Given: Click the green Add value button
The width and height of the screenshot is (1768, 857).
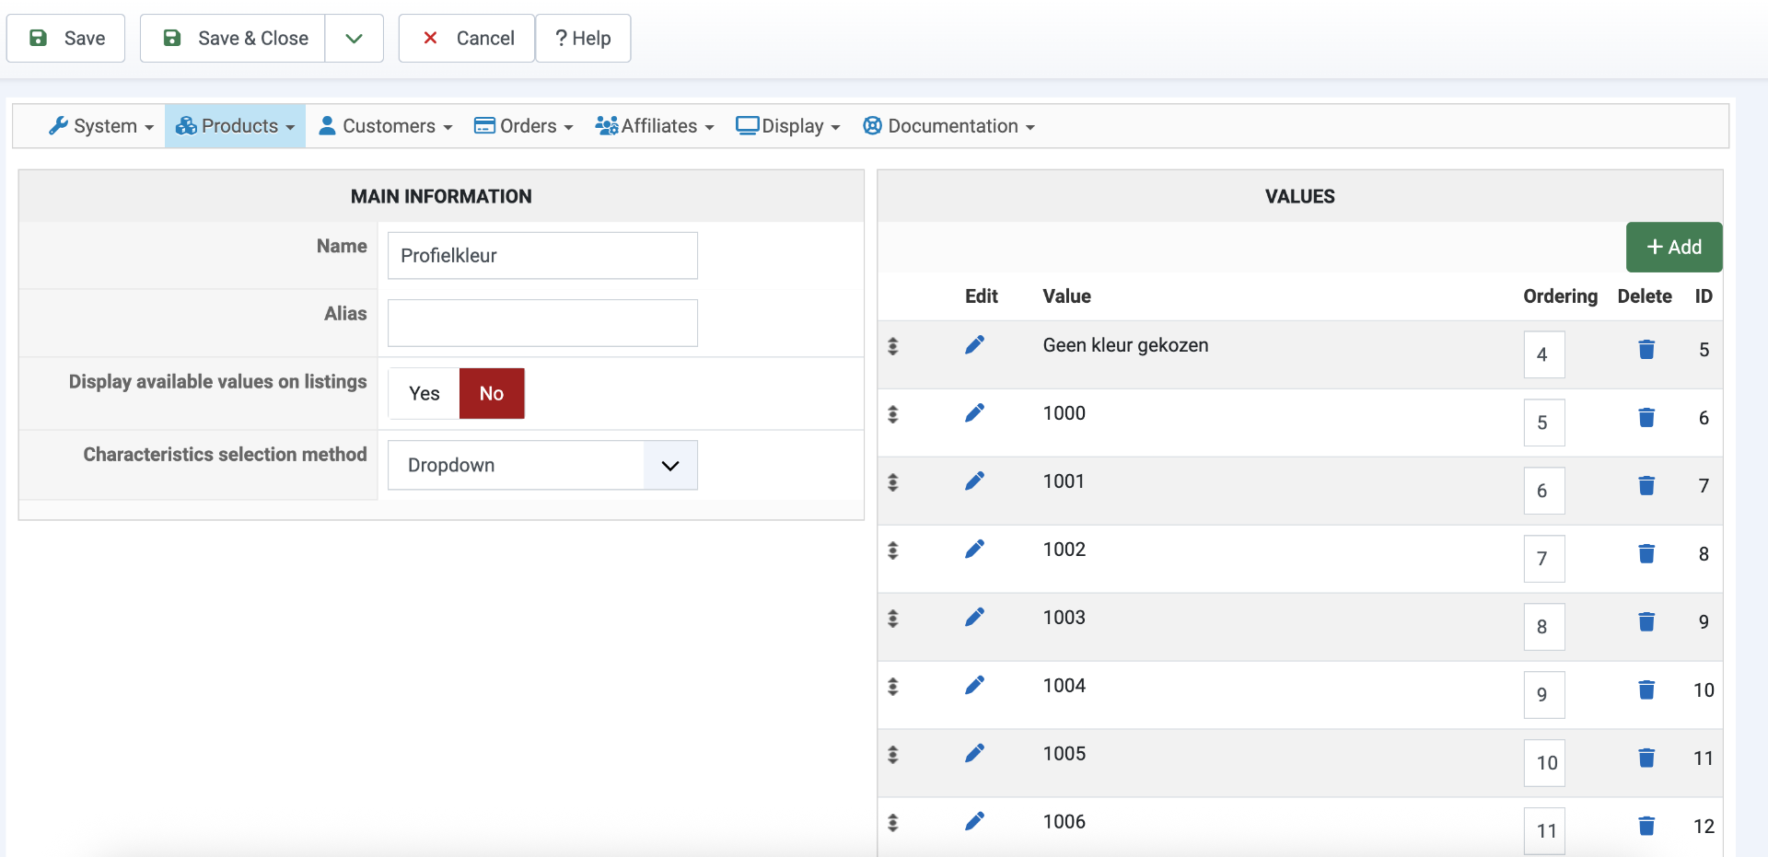Looking at the screenshot, I should point(1673,248).
